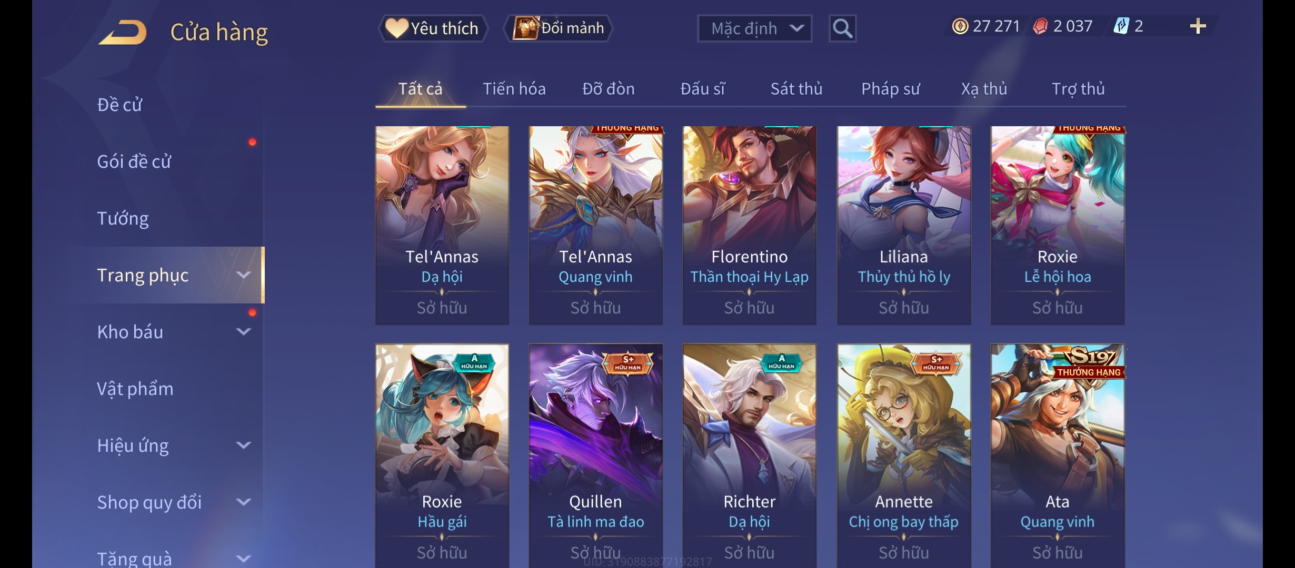Switch to the Sát thủ tab
This screenshot has height=568, width=1295.
click(x=796, y=88)
